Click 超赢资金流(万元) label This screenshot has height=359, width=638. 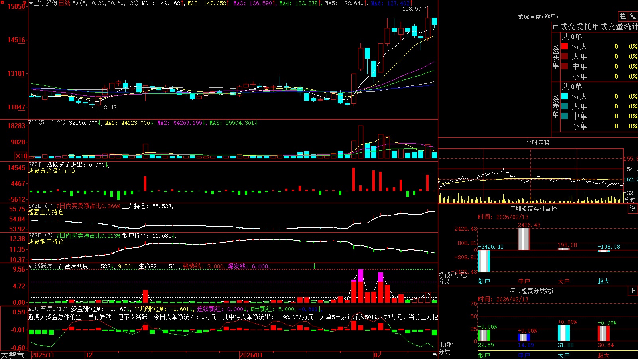pyautogui.click(x=51, y=170)
